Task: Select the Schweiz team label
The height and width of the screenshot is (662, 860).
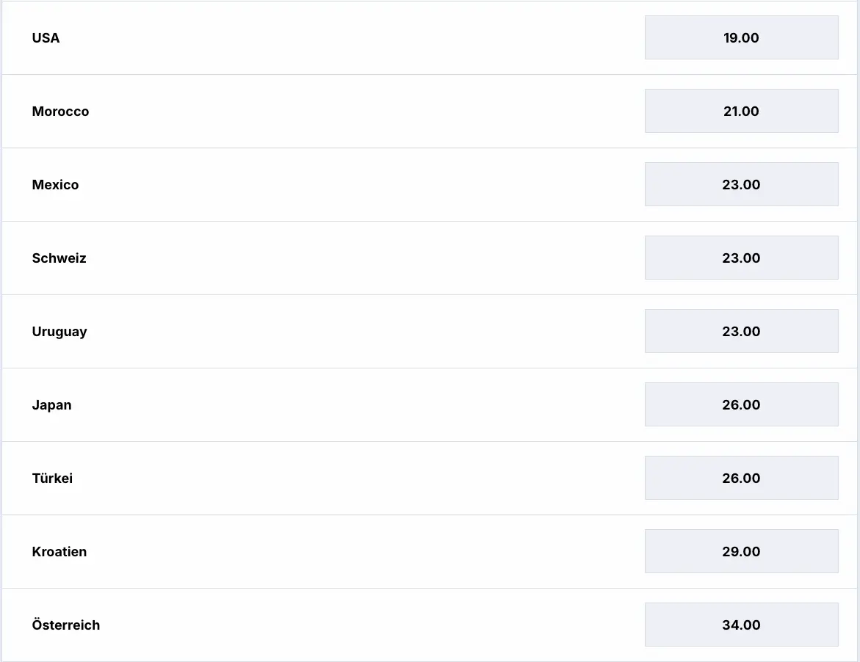Action: 59,258
